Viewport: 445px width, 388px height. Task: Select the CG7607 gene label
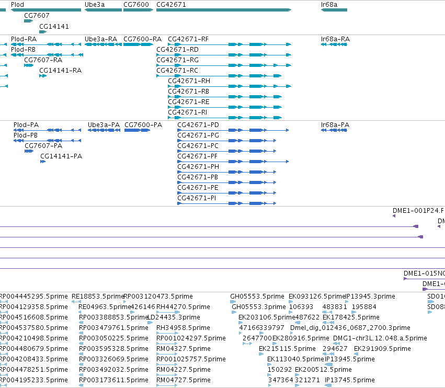[x=37, y=15]
